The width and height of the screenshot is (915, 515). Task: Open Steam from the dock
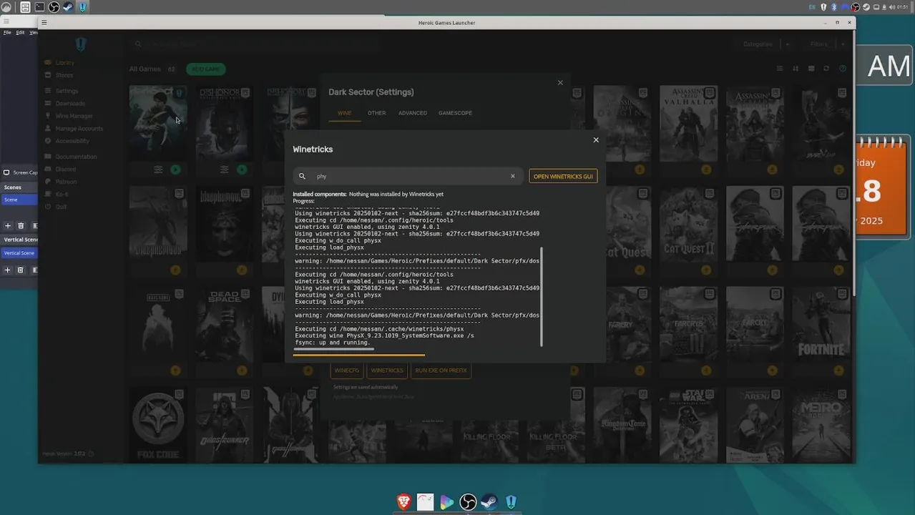[489, 502]
